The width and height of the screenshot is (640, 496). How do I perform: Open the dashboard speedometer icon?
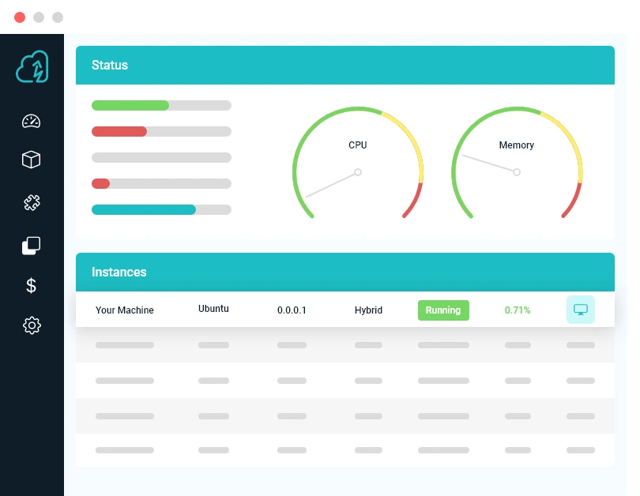(32, 121)
